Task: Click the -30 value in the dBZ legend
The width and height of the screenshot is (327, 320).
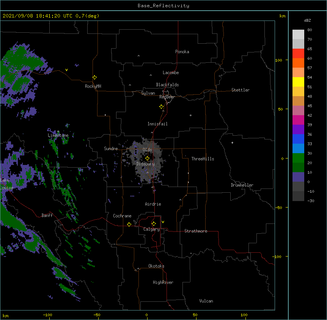Action: pos(311,201)
